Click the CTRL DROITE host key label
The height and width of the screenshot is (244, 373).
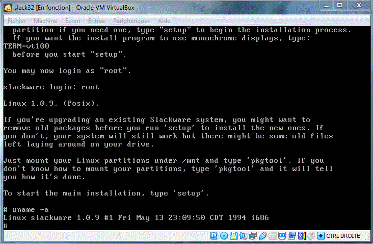tap(343, 236)
